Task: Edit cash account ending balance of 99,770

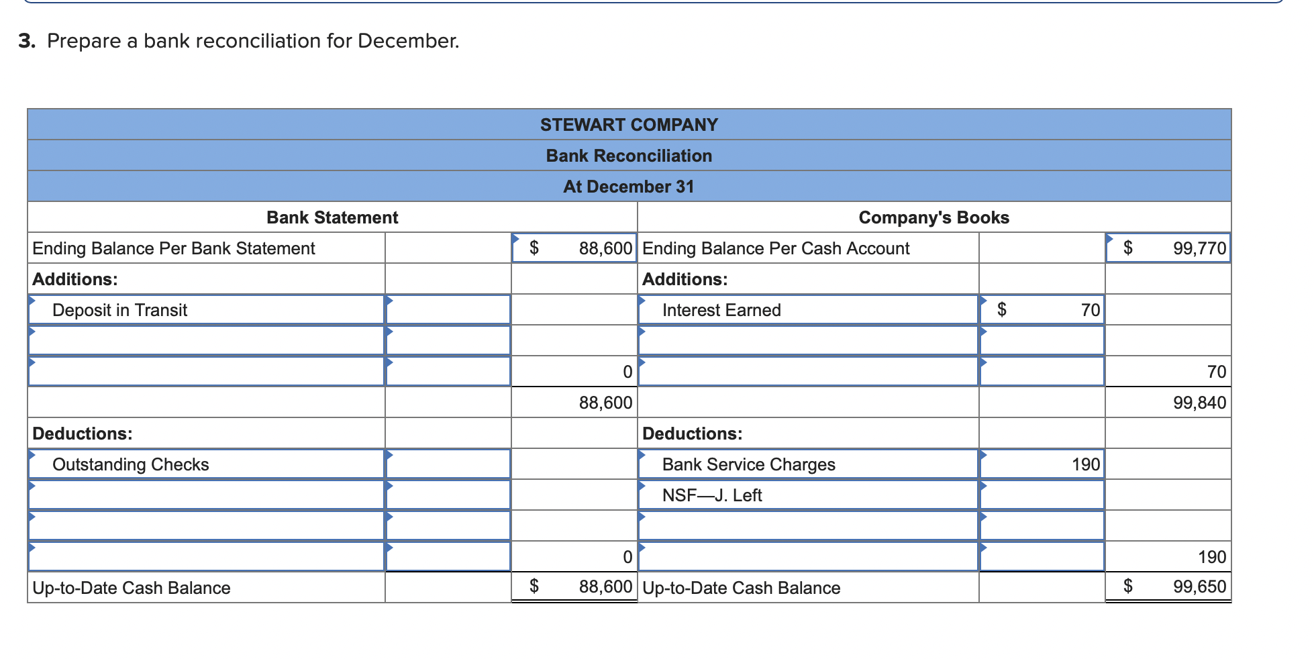Action: click(1168, 248)
